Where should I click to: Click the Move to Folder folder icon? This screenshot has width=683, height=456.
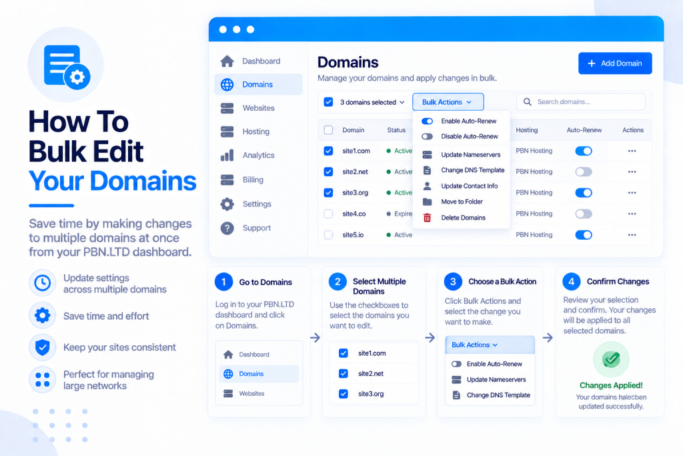(x=428, y=202)
